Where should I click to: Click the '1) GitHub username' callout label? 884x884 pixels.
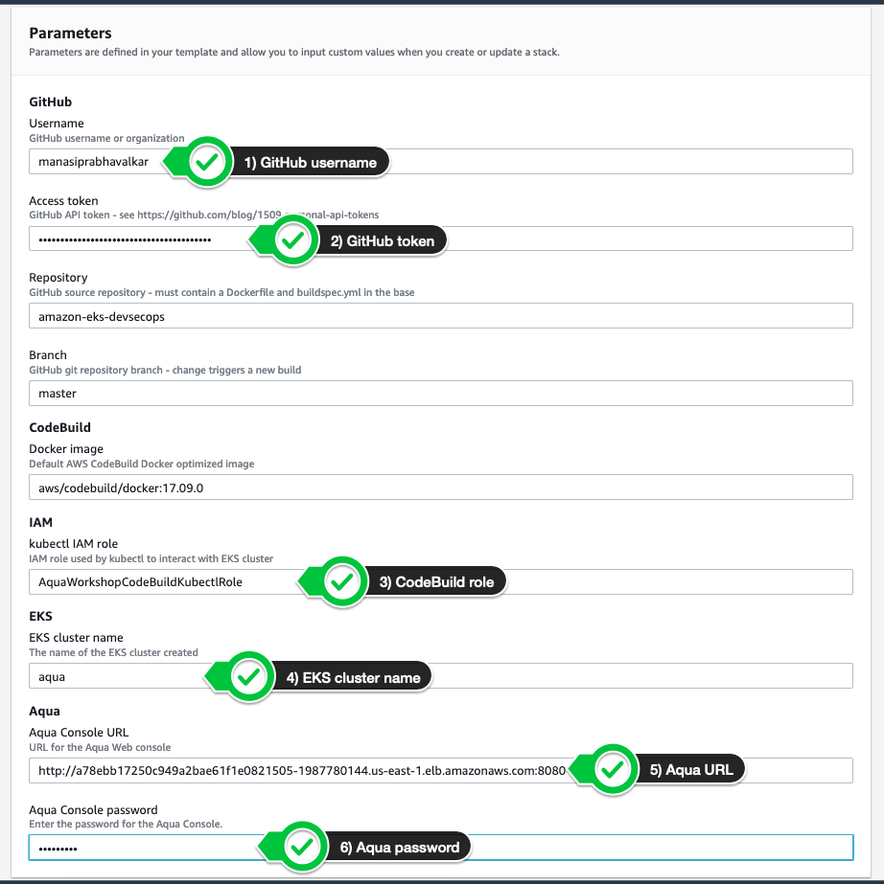pos(310,163)
